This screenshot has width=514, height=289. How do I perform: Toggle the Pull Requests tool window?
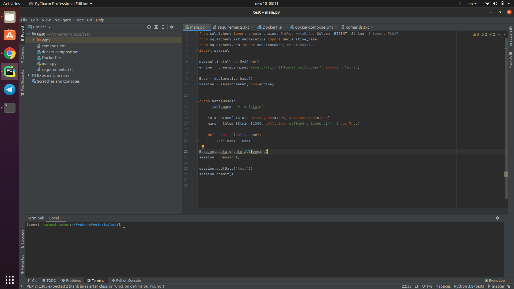click(x=22, y=83)
